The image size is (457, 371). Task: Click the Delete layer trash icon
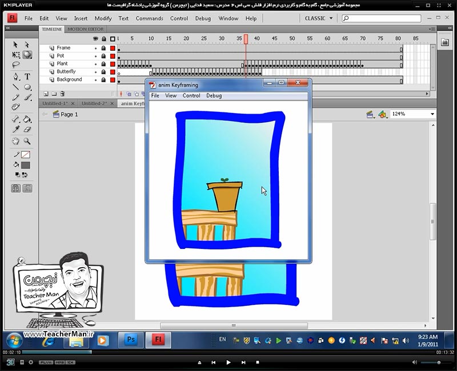(62, 94)
